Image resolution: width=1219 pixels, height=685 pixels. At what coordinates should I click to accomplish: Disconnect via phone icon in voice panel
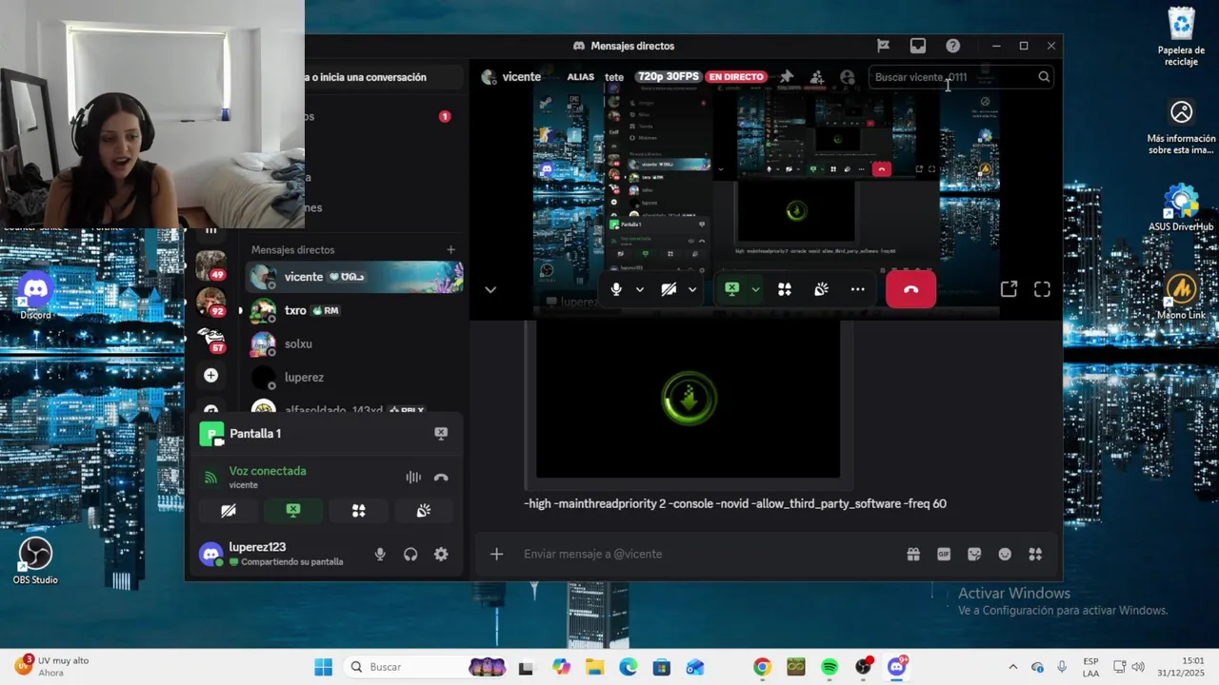[x=441, y=478]
